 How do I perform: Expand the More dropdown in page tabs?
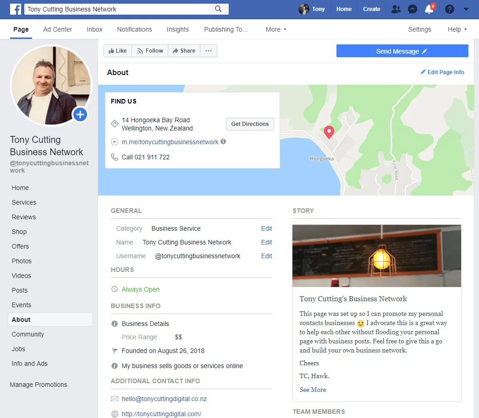pos(276,29)
